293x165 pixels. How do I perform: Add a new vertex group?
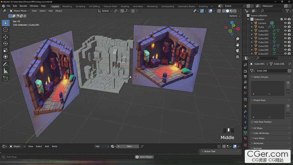tap(288, 83)
